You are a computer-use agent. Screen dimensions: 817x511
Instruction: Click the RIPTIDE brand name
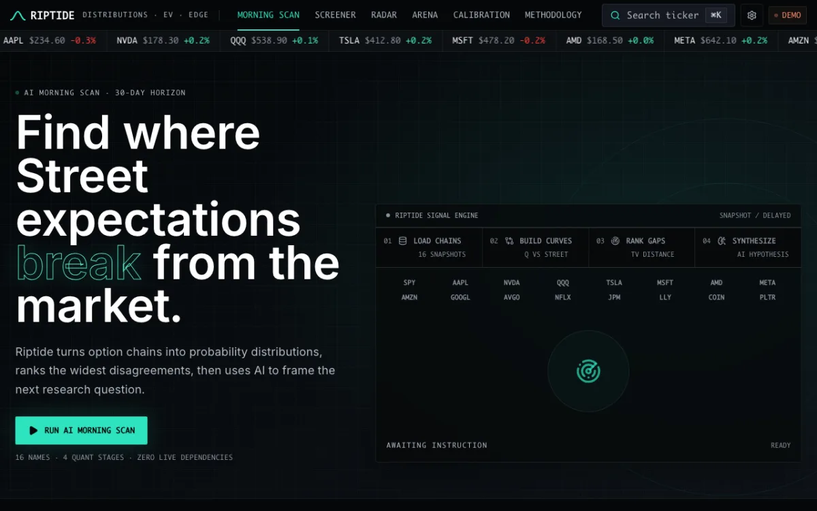52,15
